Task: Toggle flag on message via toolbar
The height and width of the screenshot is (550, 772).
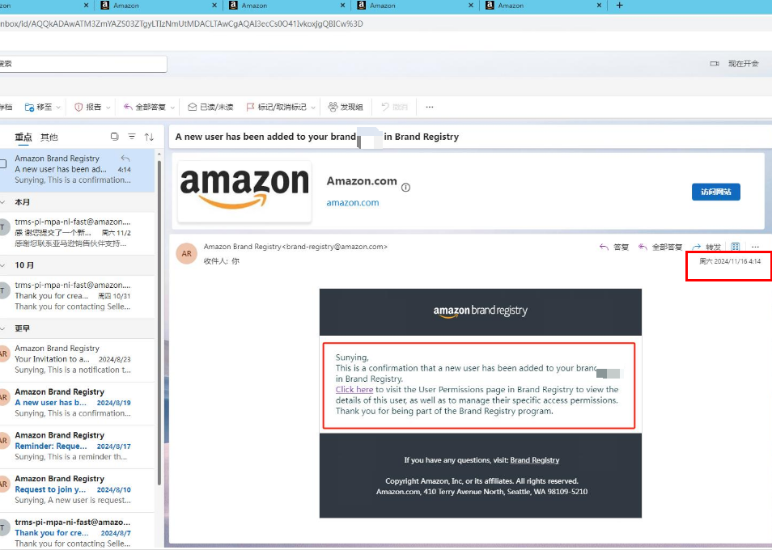Action: [x=276, y=107]
